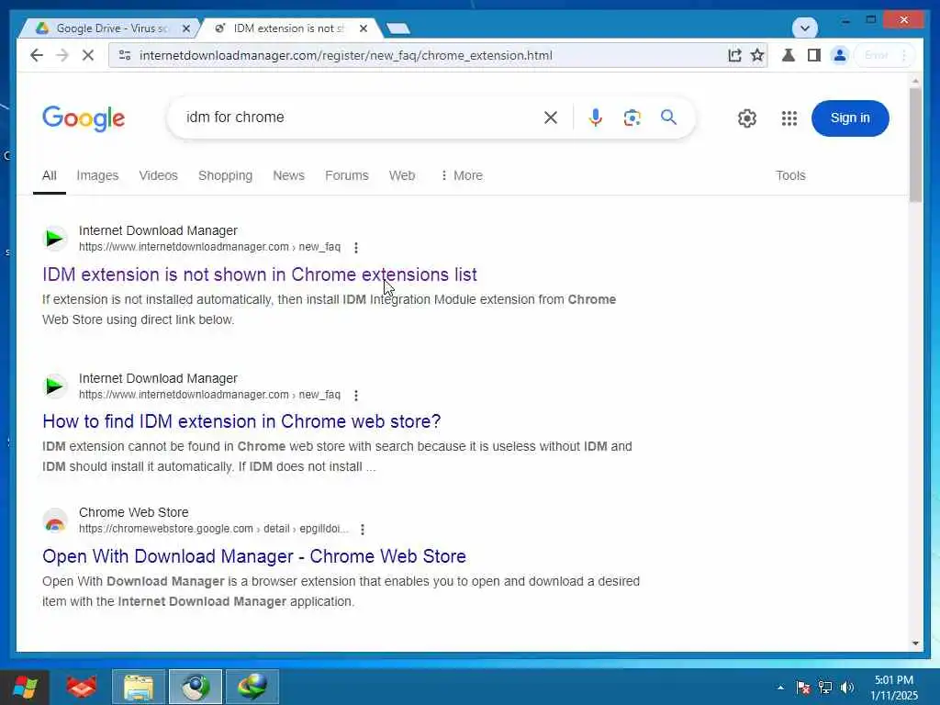Click Chrome Web Store result favicon

coord(55,521)
